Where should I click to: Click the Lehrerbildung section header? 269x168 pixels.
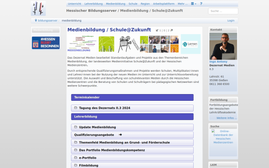pos(132,116)
